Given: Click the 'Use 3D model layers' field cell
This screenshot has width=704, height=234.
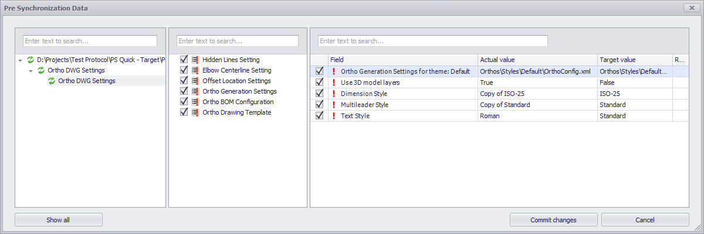Looking at the screenshot, I should 402,82.
